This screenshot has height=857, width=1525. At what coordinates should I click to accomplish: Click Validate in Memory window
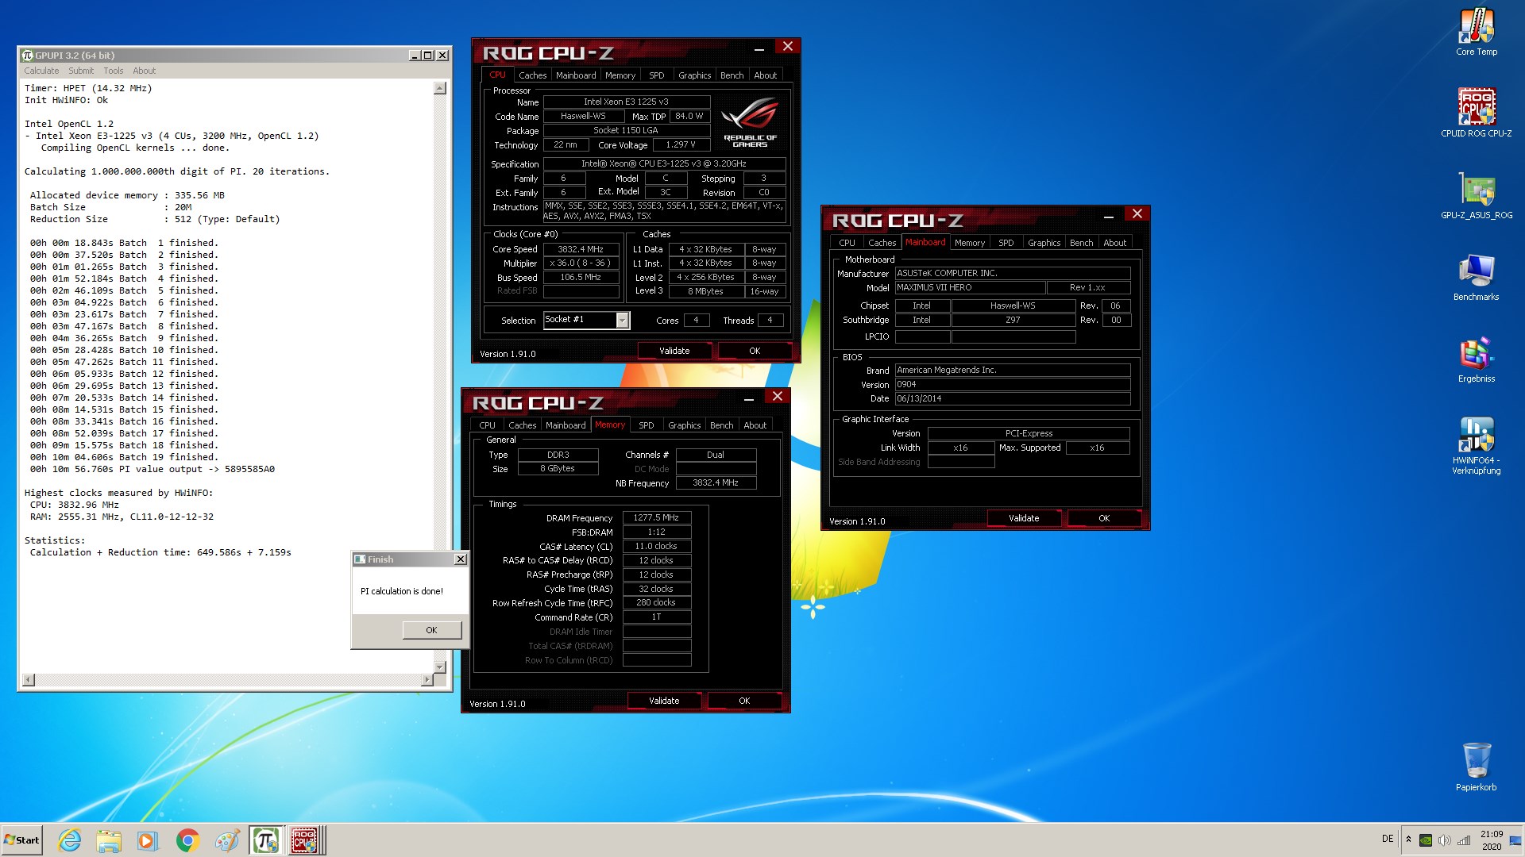point(664,701)
